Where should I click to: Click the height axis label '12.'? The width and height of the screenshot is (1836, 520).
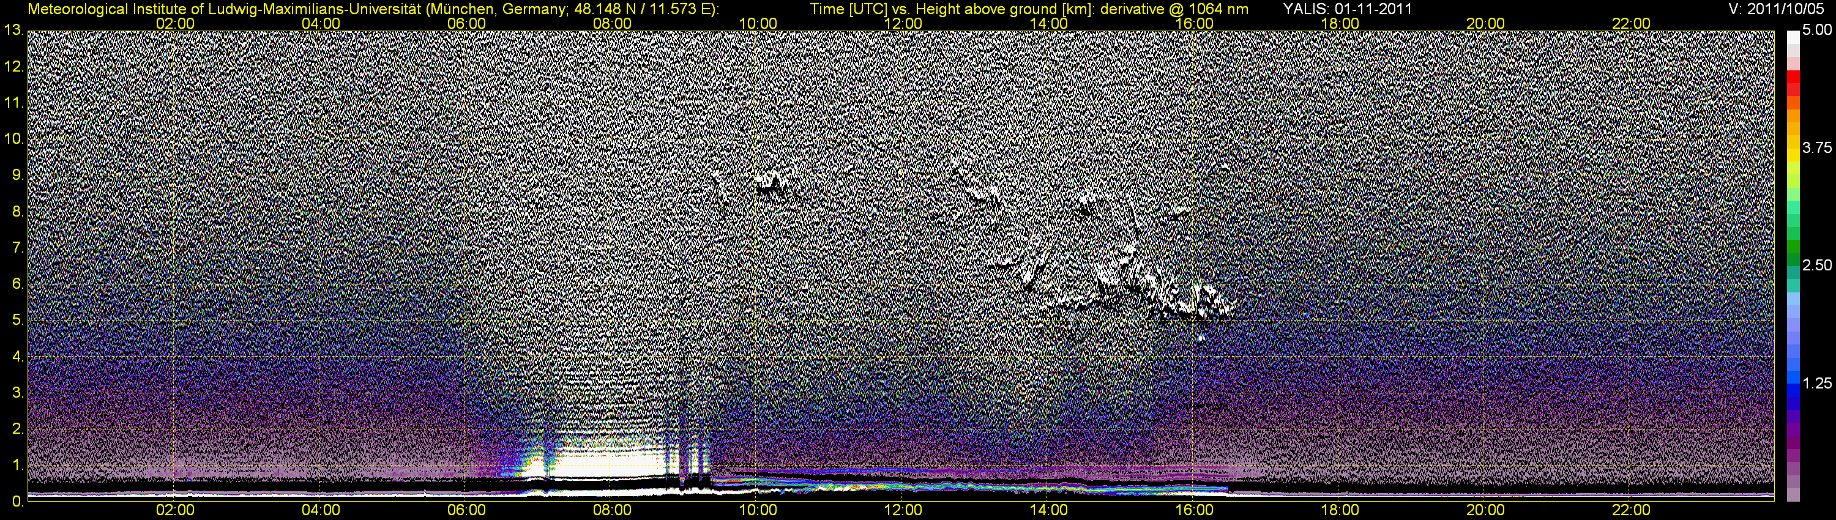[x=13, y=67]
